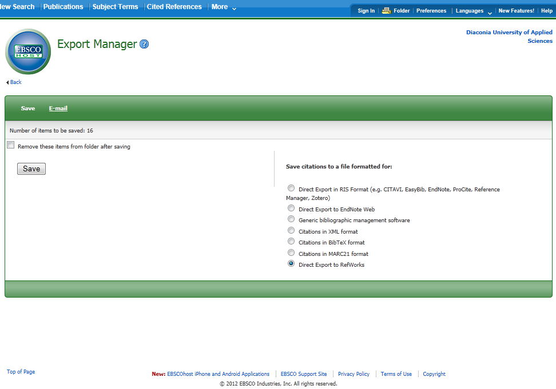Open Subject Terms

point(115,7)
